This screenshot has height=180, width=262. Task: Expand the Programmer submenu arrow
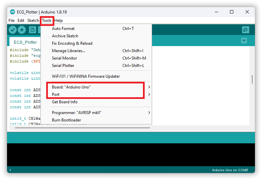click(149, 113)
